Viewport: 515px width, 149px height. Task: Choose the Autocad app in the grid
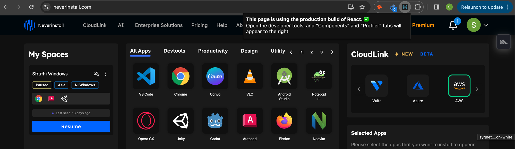[250, 121]
